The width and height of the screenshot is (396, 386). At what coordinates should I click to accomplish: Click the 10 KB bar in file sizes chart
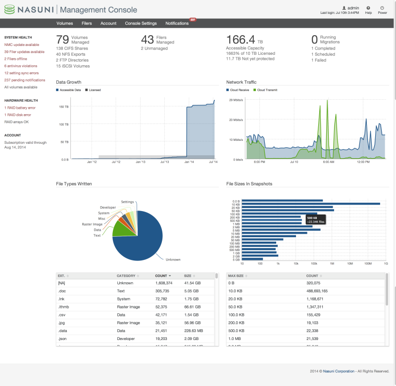coord(311,204)
